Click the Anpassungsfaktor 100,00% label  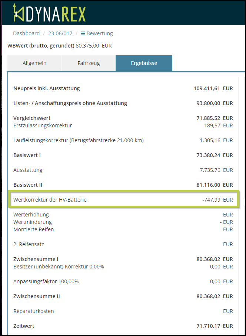[x=46, y=281]
